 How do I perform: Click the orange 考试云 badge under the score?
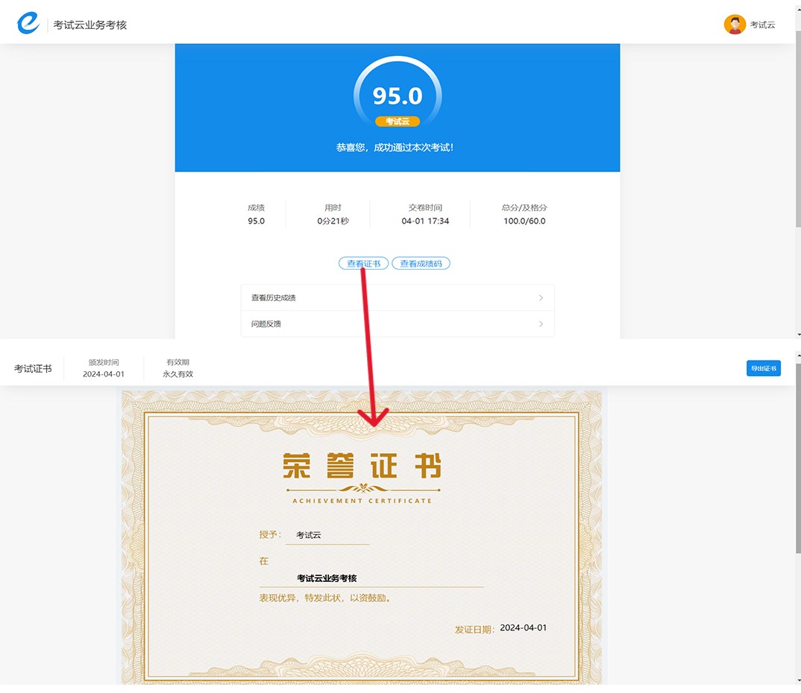398,121
